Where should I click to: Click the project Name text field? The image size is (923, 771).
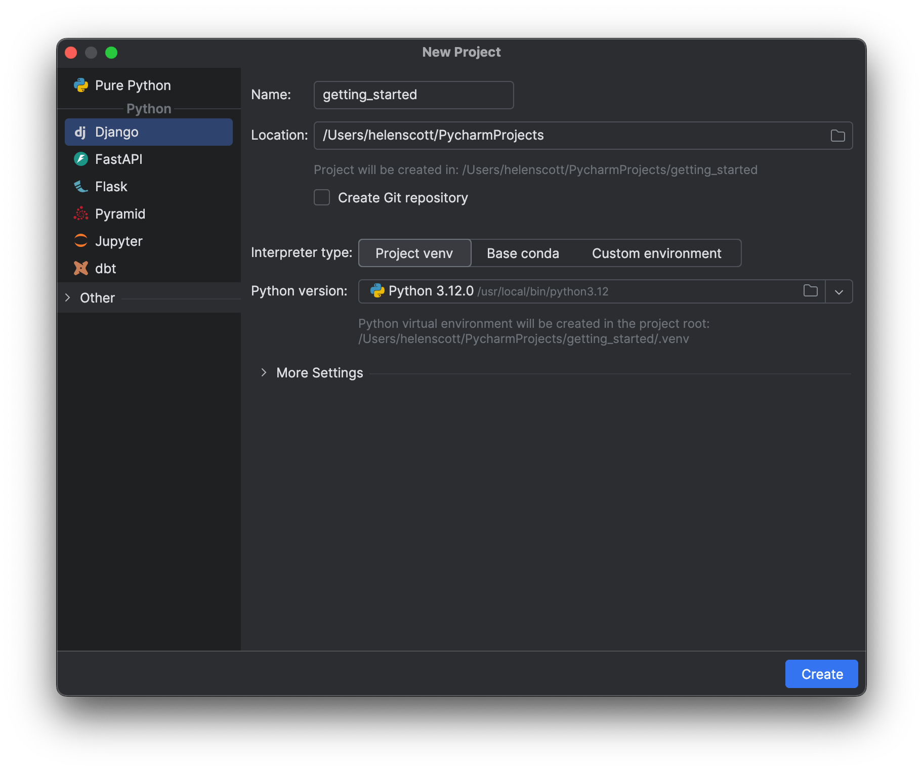[413, 95]
